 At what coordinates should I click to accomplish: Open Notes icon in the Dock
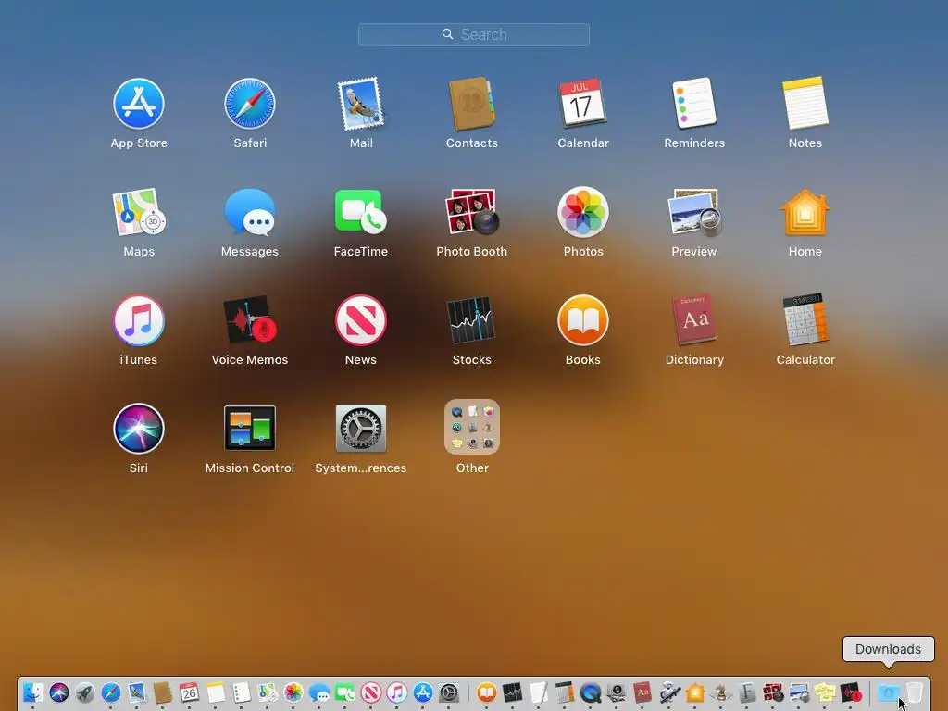pos(215,692)
